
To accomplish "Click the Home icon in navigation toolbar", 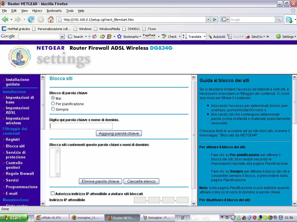I will click(50, 20).
